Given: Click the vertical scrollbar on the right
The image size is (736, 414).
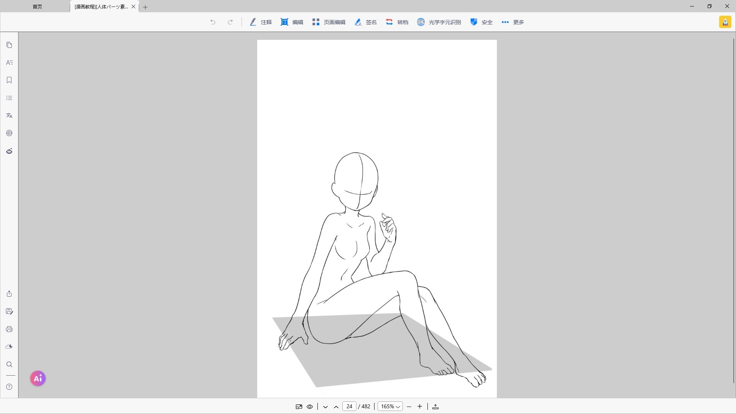Looking at the screenshot, I should click(x=734, y=210).
